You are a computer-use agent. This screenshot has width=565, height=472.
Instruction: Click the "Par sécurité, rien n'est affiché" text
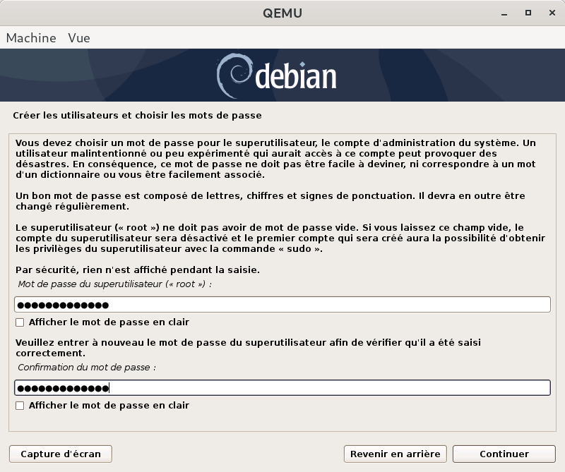pyautogui.click(x=138, y=270)
